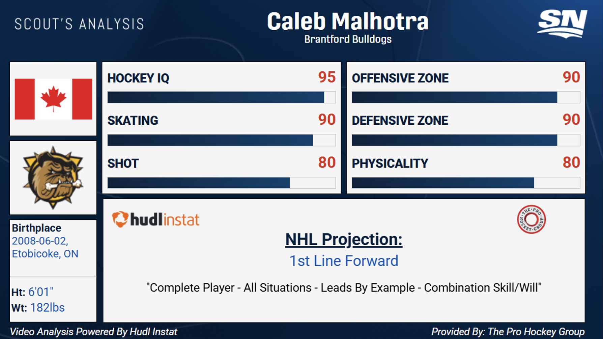Screen dimensions: 603x339
Task: Click the Hockey IQ rating bar
Action: point(221,97)
